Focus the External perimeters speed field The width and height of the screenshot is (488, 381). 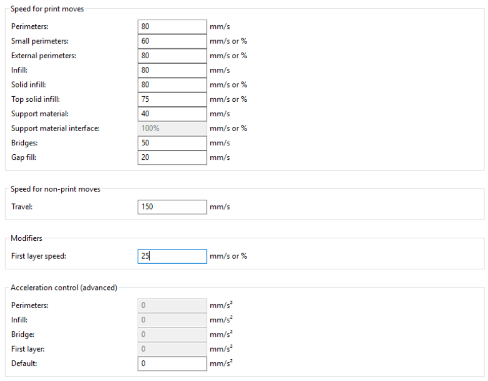(x=172, y=56)
